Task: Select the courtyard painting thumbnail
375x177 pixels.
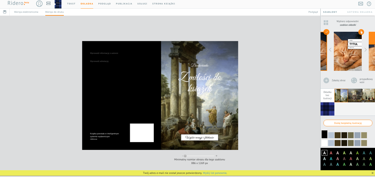Action: point(368,95)
